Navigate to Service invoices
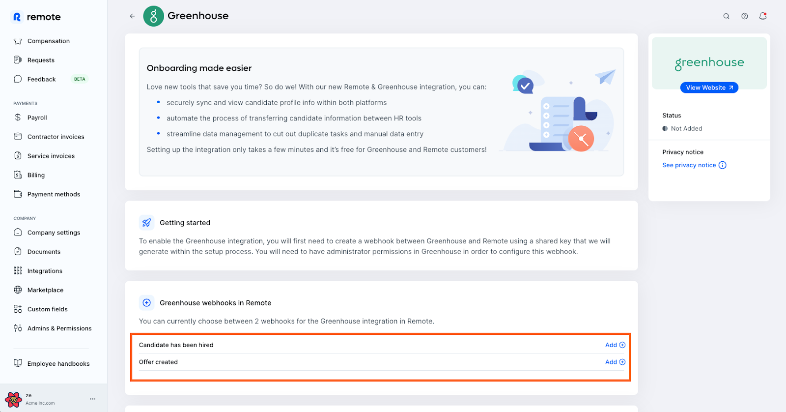Screen dimensions: 786x412 pos(51,156)
